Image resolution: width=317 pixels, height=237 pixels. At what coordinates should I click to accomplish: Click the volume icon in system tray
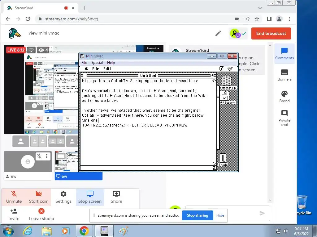click(286, 231)
